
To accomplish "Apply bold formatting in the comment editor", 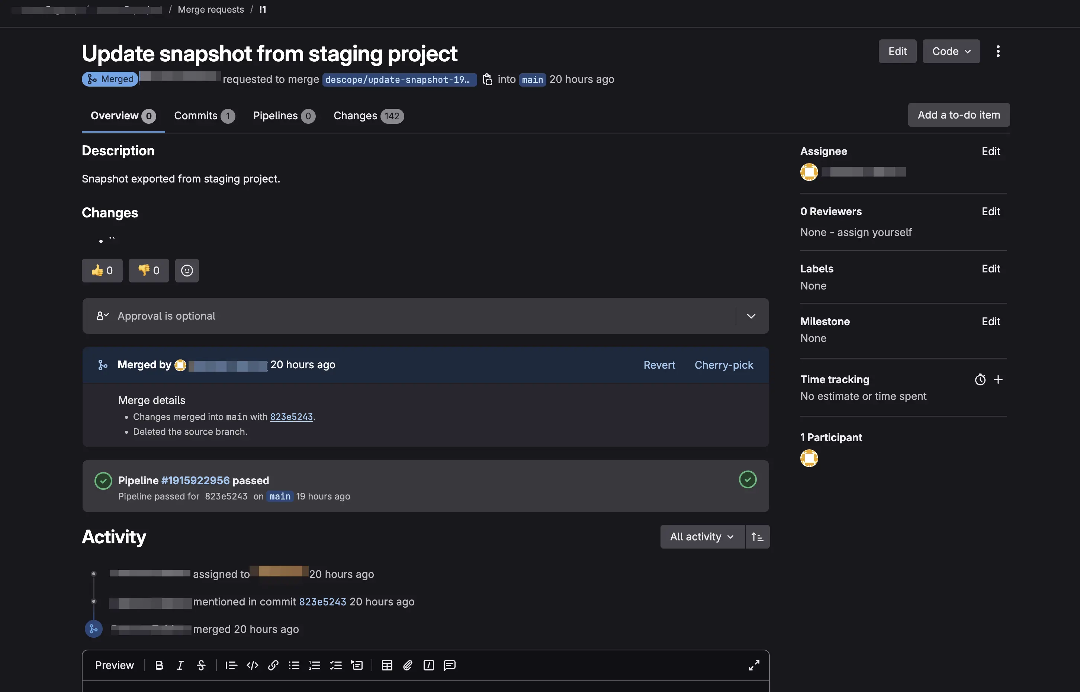I will tap(159, 666).
